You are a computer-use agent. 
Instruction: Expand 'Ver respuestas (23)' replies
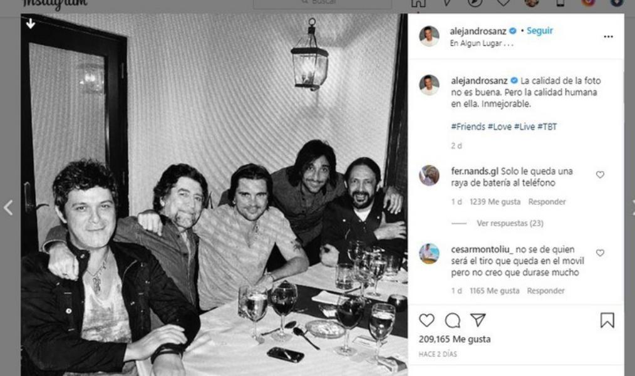(x=510, y=223)
